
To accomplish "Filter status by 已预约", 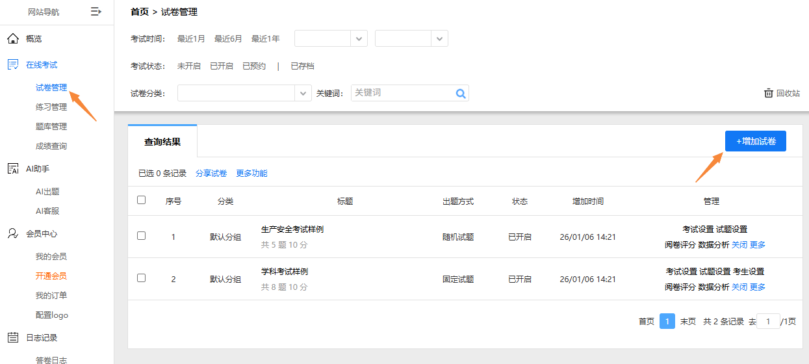I will tap(254, 66).
